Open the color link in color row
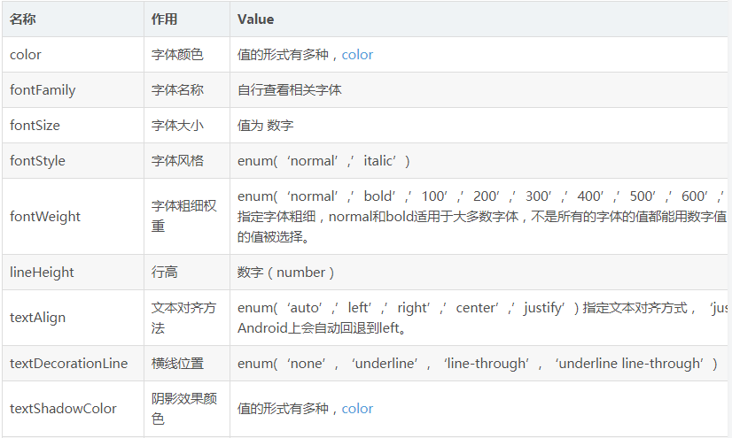Screen dimensions: 732x438 pos(357,55)
